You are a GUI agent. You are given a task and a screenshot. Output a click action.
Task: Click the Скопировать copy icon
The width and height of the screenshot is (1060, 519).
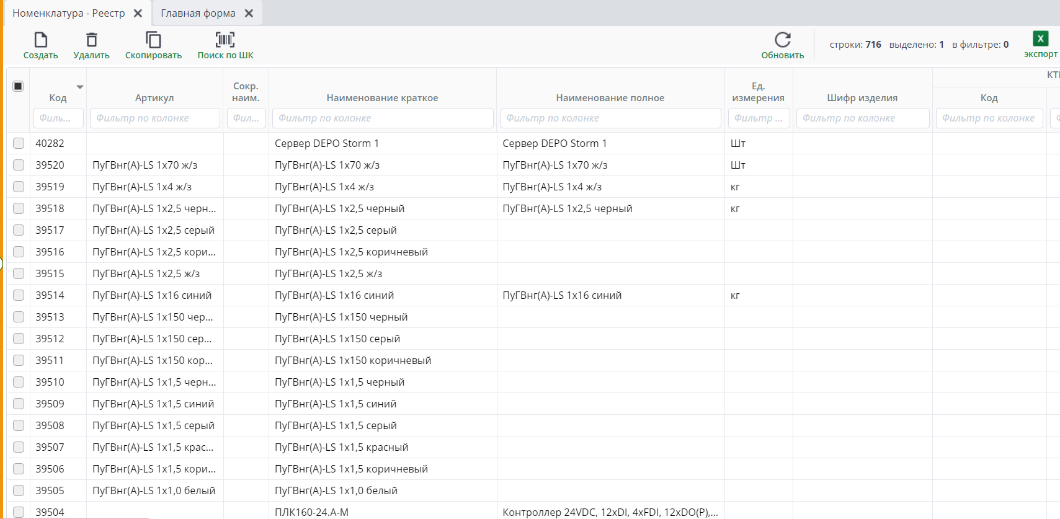153,40
